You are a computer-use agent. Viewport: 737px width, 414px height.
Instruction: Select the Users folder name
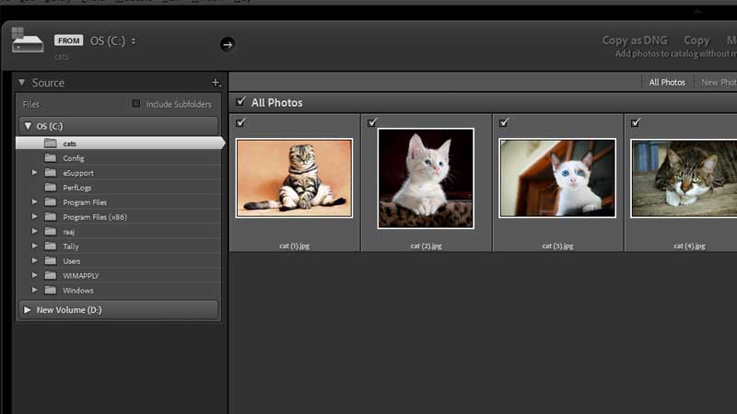pyautogui.click(x=72, y=261)
